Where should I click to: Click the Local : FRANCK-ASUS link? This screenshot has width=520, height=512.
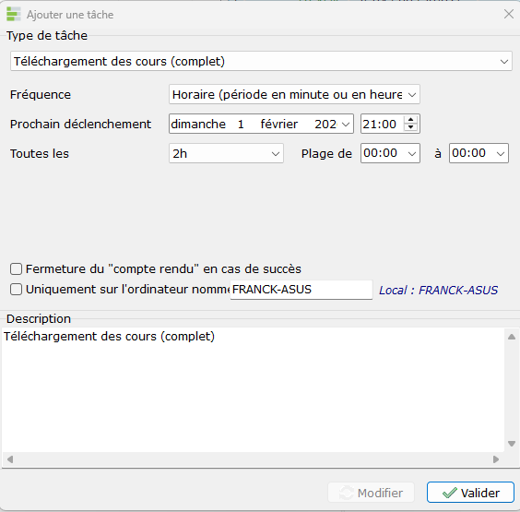[x=438, y=291]
